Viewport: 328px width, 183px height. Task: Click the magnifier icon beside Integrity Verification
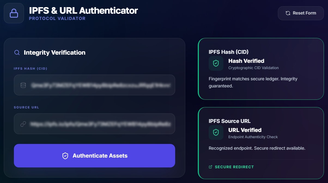click(17, 53)
